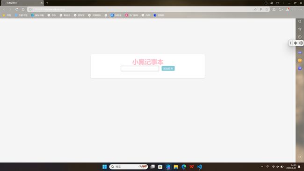Click the purple sidebar app icon

click(x=300, y=52)
